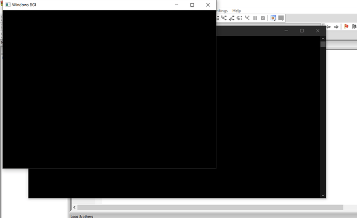Open the partially hidden Settings menu
357x218 pixels.
pyautogui.click(x=221, y=10)
